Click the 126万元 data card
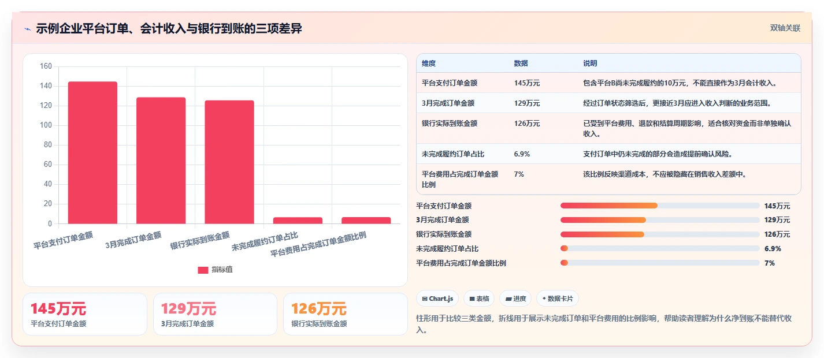 (x=346, y=314)
